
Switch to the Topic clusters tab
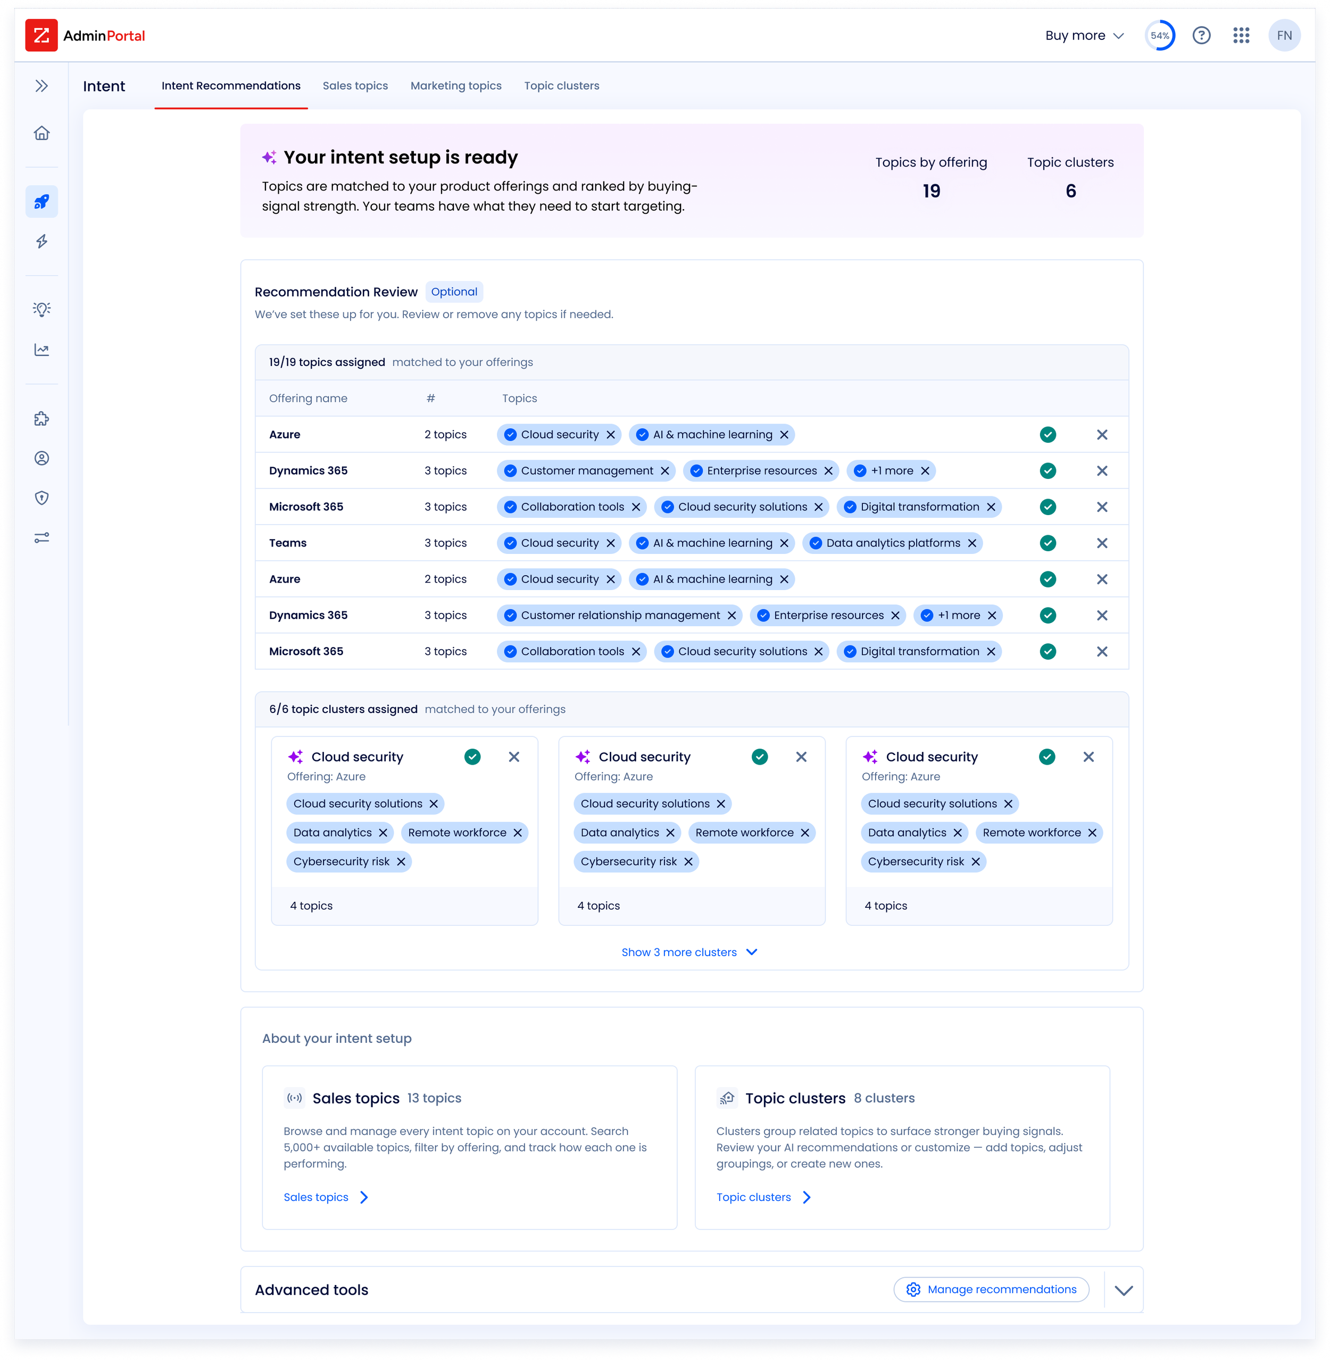click(562, 86)
